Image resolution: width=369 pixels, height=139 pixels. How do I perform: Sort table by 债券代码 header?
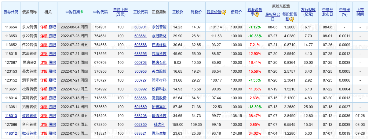pyautogui.click(x=11, y=12)
